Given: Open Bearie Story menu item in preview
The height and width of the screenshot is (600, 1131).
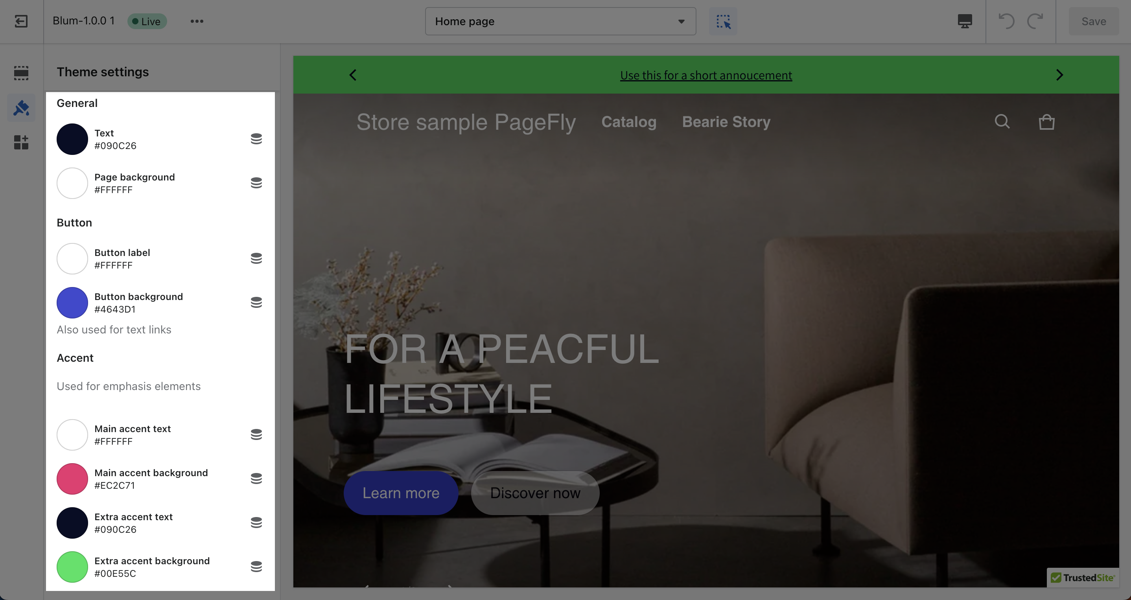Looking at the screenshot, I should tap(726, 121).
